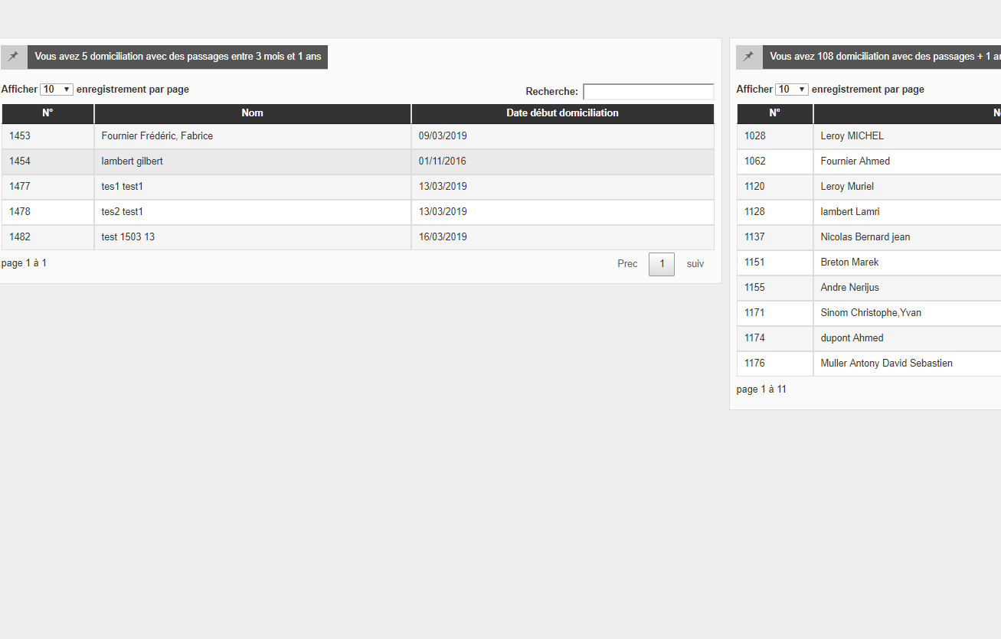Sort right table by N° column
This screenshot has width=1001, height=639.
pyautogui.click(x=775, y=113)
